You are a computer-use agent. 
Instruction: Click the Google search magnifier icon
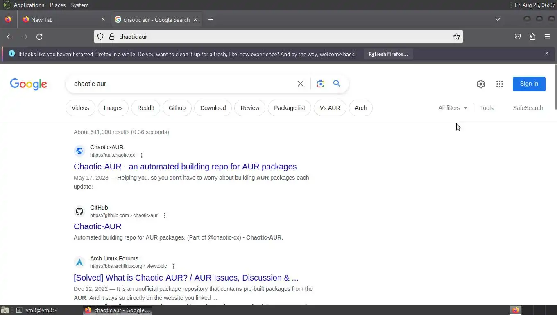[x=337, y=84]
